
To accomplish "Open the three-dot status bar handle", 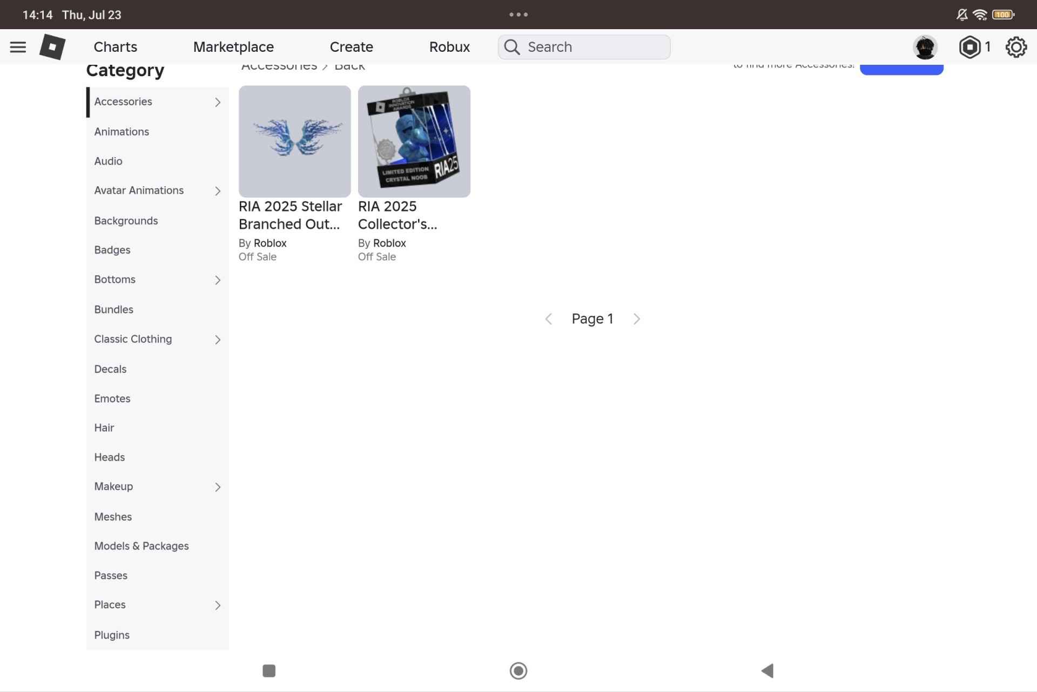I will (x=518, y=15).
